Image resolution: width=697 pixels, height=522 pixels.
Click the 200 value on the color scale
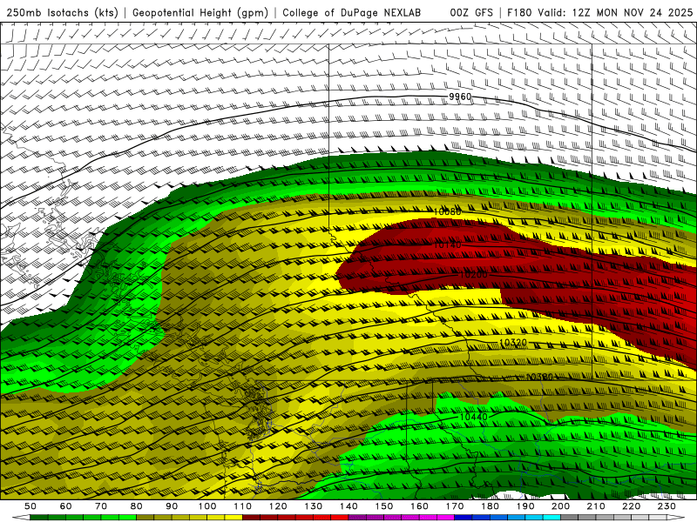click(560, 506)
